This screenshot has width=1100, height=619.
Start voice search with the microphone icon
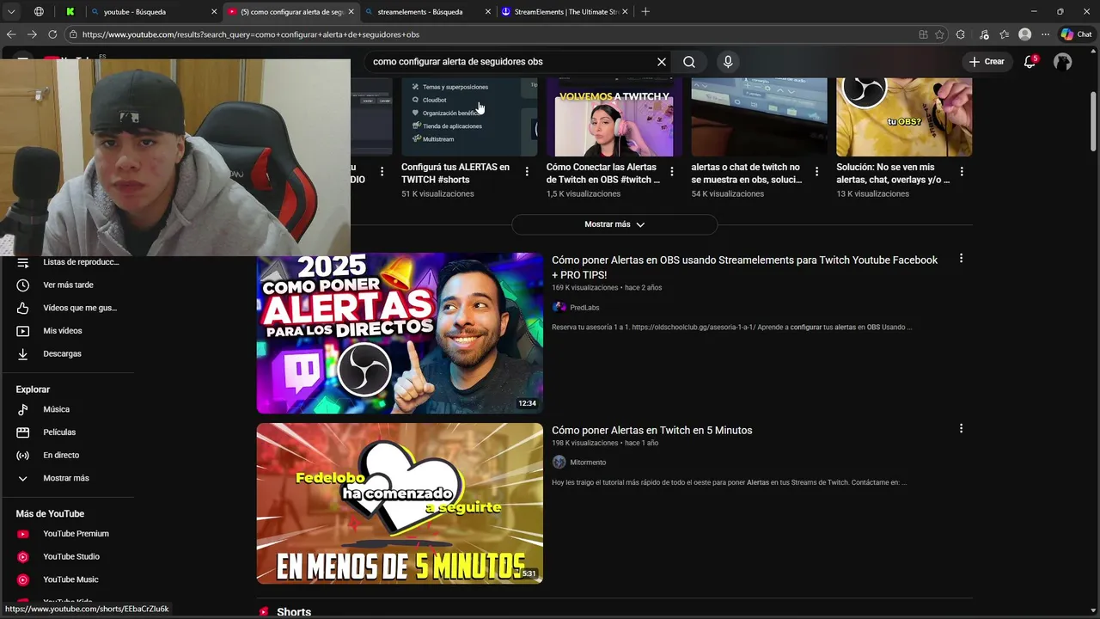(728, 62)
